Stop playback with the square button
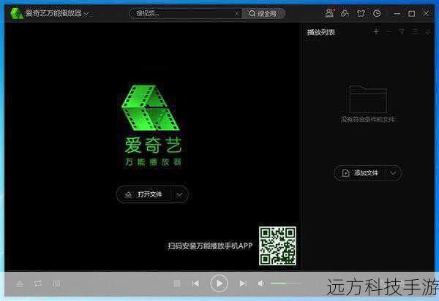The height and width of the screenshot is (301, 439). (177, 283)
